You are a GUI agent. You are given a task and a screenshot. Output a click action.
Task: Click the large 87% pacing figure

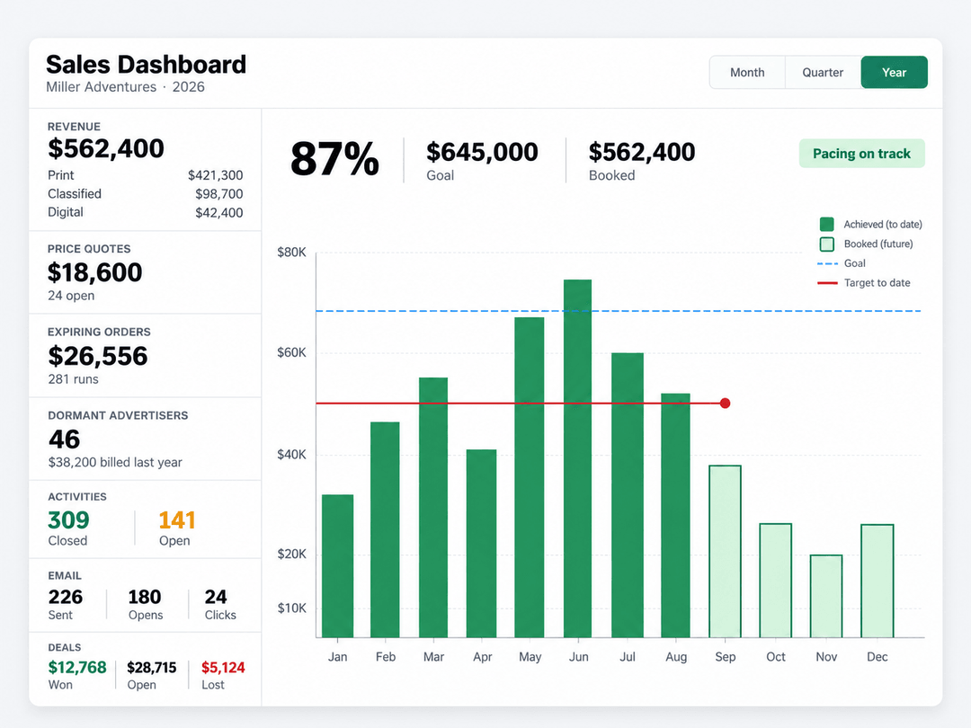click(334, 159)
